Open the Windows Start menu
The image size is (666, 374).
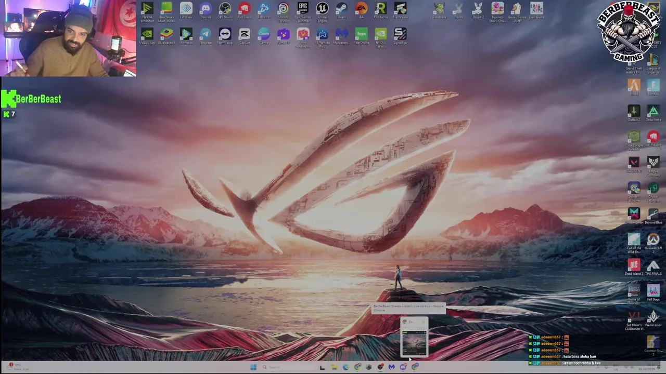coord(253,367)
